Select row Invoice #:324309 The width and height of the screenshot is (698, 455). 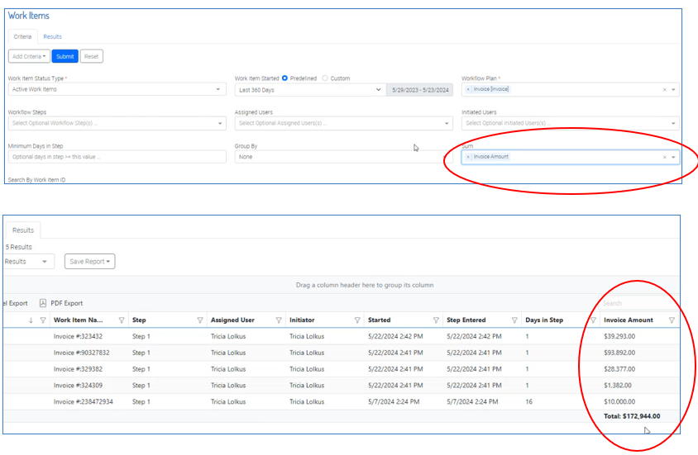tap(342, 386)
